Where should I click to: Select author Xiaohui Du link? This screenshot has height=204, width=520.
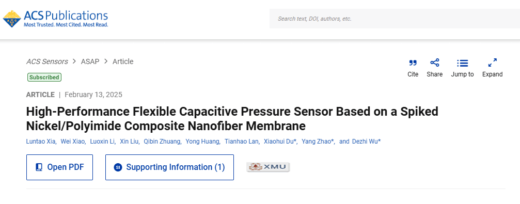coord(279,142)
